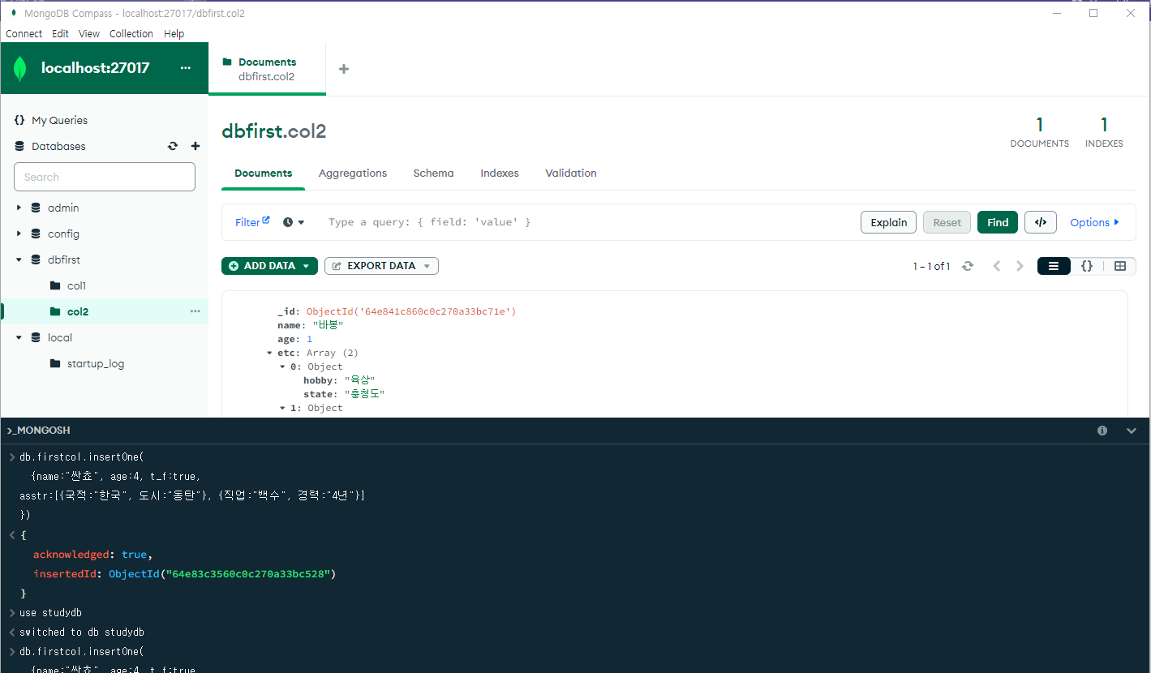Open the MONGOSH shell info icon
1151x673 pixels.
pos(1102,431)
